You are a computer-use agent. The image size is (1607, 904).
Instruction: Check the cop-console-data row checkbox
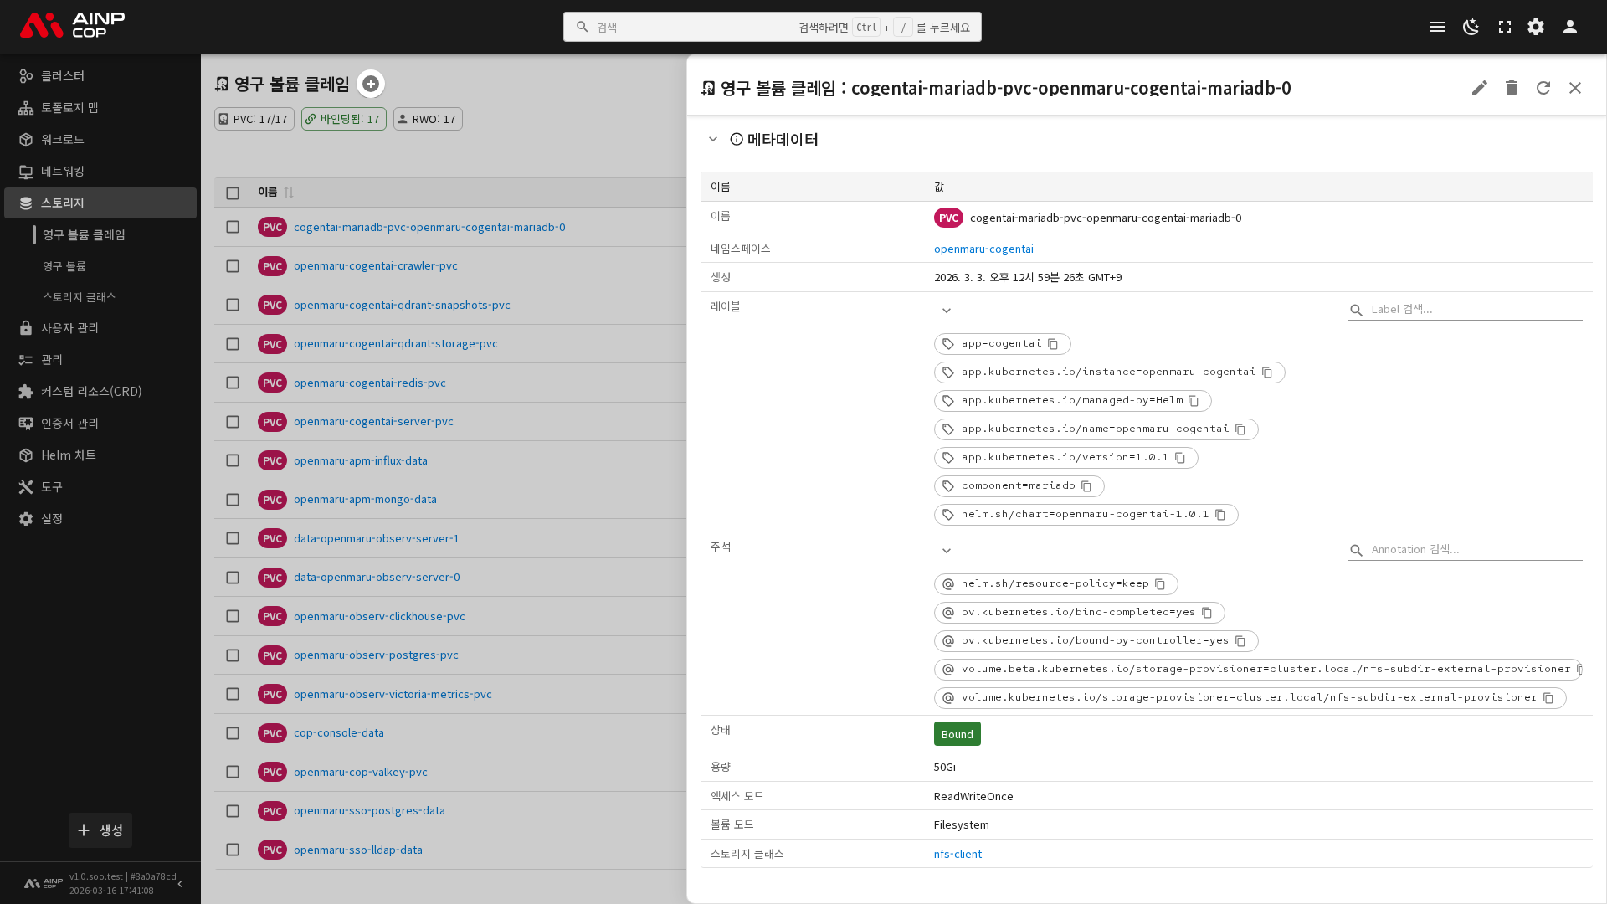[233, 733]
